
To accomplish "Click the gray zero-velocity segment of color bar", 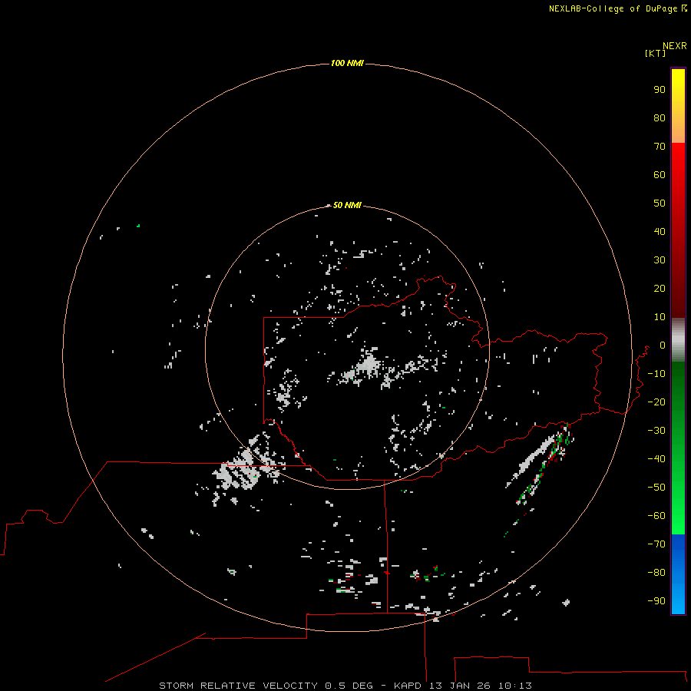I will [x=678, y=340].
